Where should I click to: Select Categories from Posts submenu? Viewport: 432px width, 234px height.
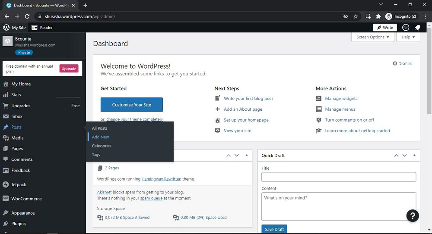[102, 146]
